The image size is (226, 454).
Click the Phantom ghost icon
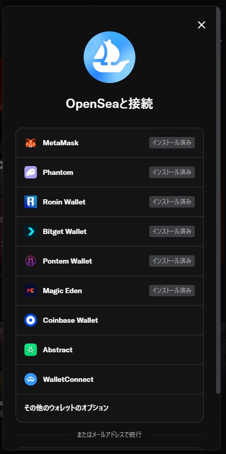31,172
